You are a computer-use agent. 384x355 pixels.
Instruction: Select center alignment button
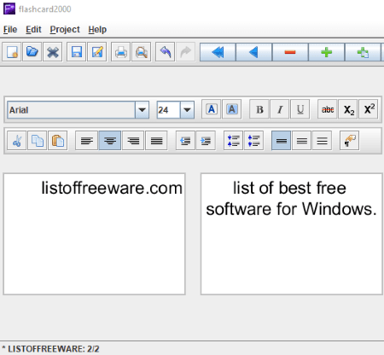tap(110, 141)
